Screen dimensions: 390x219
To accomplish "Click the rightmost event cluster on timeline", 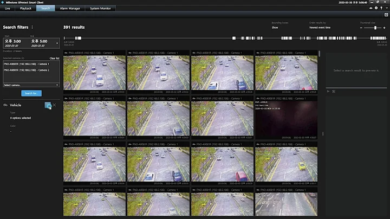I will tap(378, 38).
